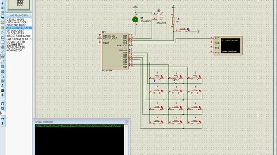Click the Virtual Terminal scrollbar up arrow
Viewport: 277px width, 155px height.
[x=126, y=126]
